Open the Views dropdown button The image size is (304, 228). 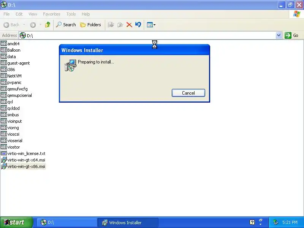tap(151, 25)
